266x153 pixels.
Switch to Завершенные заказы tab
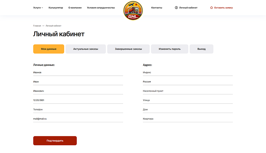pos(128,49)
